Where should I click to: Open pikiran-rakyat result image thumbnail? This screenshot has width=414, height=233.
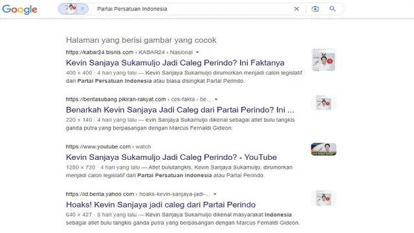(323, 103)
